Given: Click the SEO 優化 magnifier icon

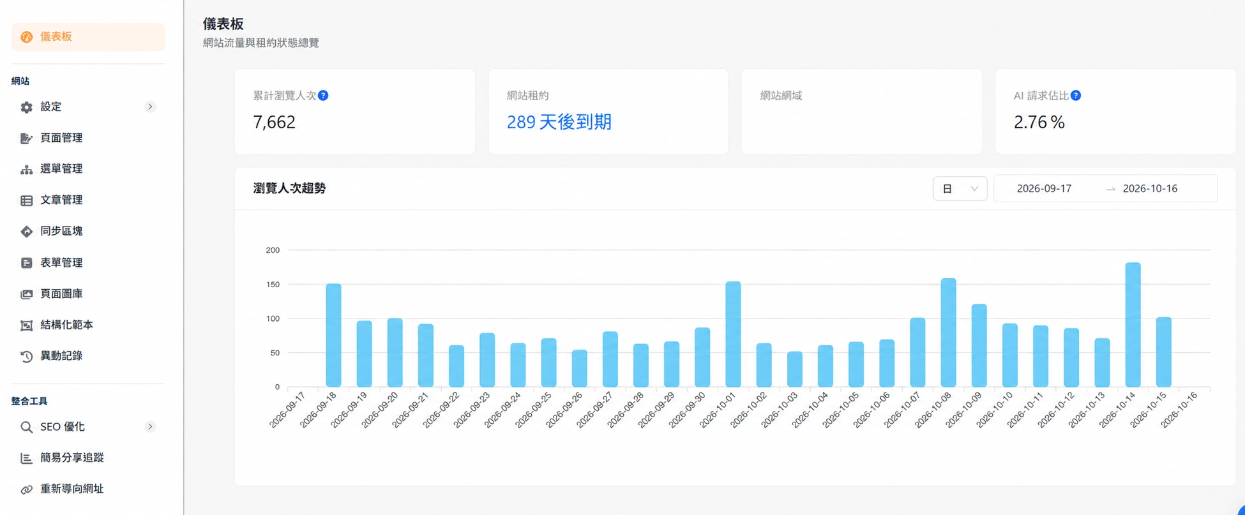Looking at the screenshot, I should (x=26, y=427).
